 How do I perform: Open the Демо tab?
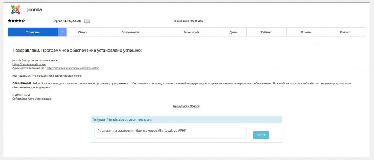point(233,32)
